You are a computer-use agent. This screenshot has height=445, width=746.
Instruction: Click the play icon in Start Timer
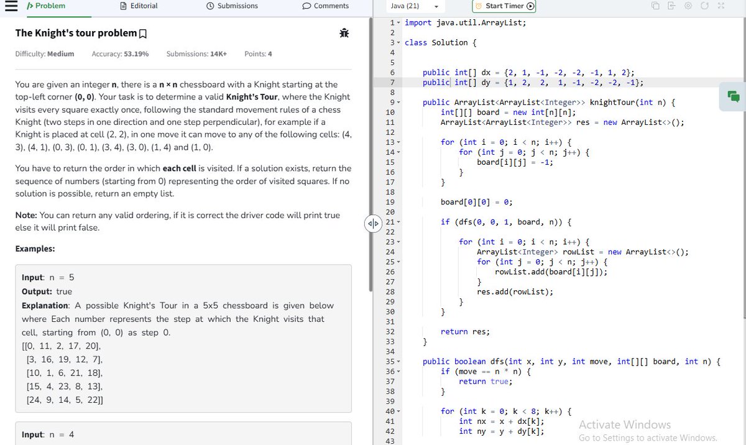(x=530, y=6)
